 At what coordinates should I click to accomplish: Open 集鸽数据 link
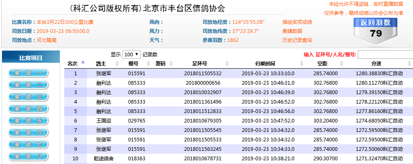pyautogui.click(x=292, y=31)
